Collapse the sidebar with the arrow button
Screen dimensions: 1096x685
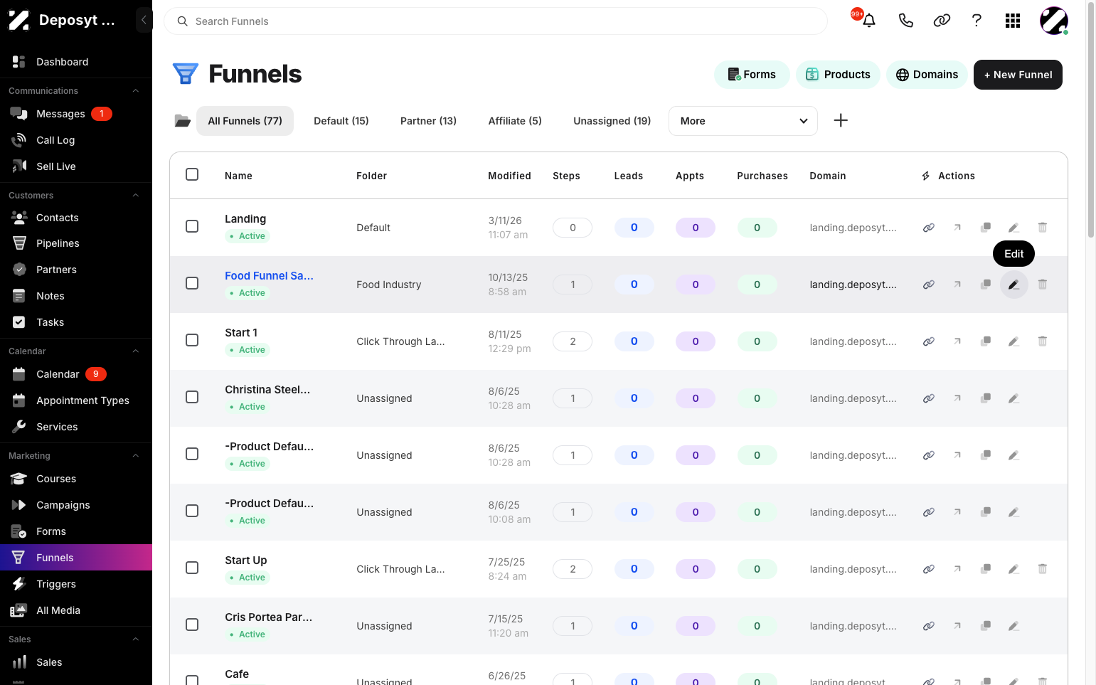coord(144,20)
